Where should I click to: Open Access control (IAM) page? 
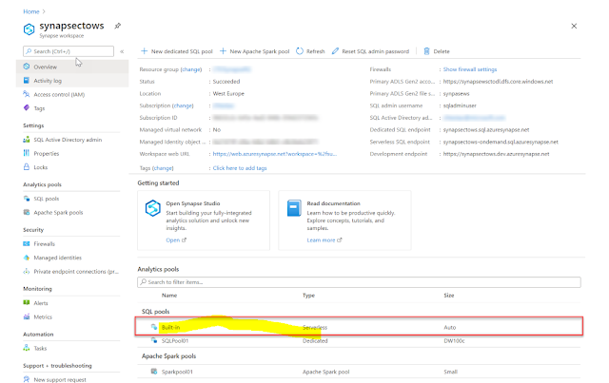coord(59,94)
